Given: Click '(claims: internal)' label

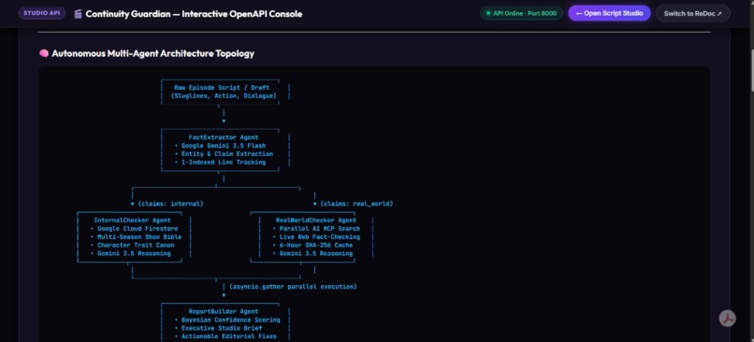Looking at the screenshot, I should click(170, 204).
